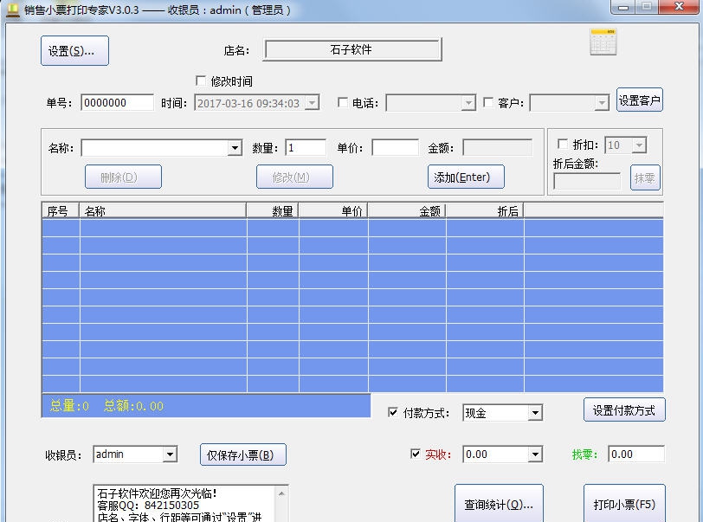Open the calculator icon
The height and width of the screenshot is (522, 703).
tap(602, 41)
